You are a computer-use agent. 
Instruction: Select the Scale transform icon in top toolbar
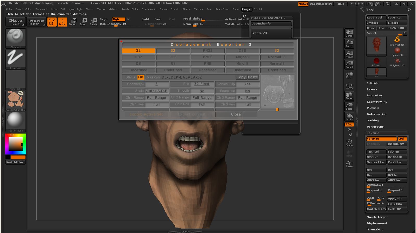[83, 22]
